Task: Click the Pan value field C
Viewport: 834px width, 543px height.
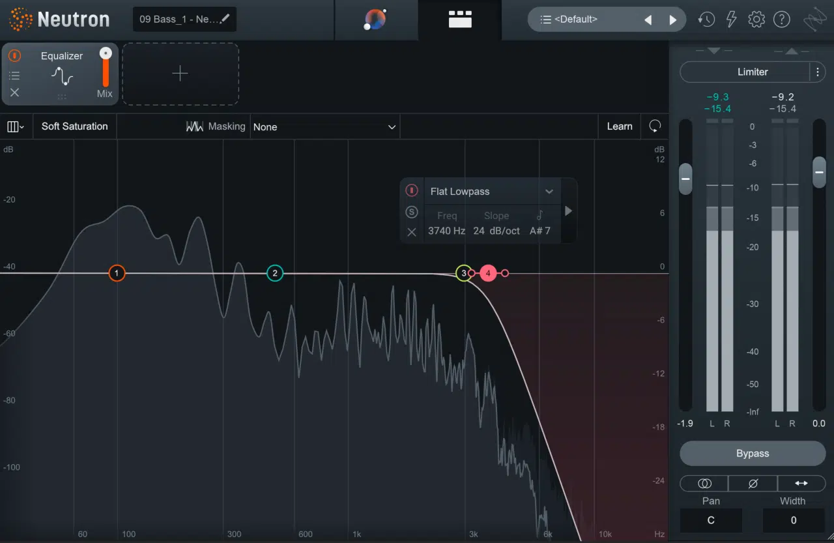Action: (711, 520)
